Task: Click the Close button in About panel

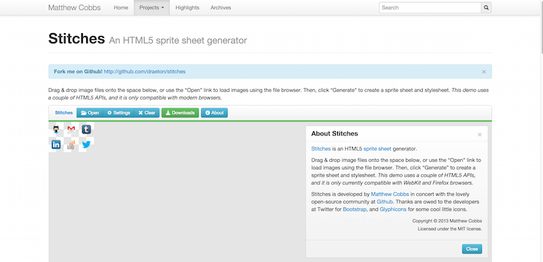Action: (x=472, y=249)
